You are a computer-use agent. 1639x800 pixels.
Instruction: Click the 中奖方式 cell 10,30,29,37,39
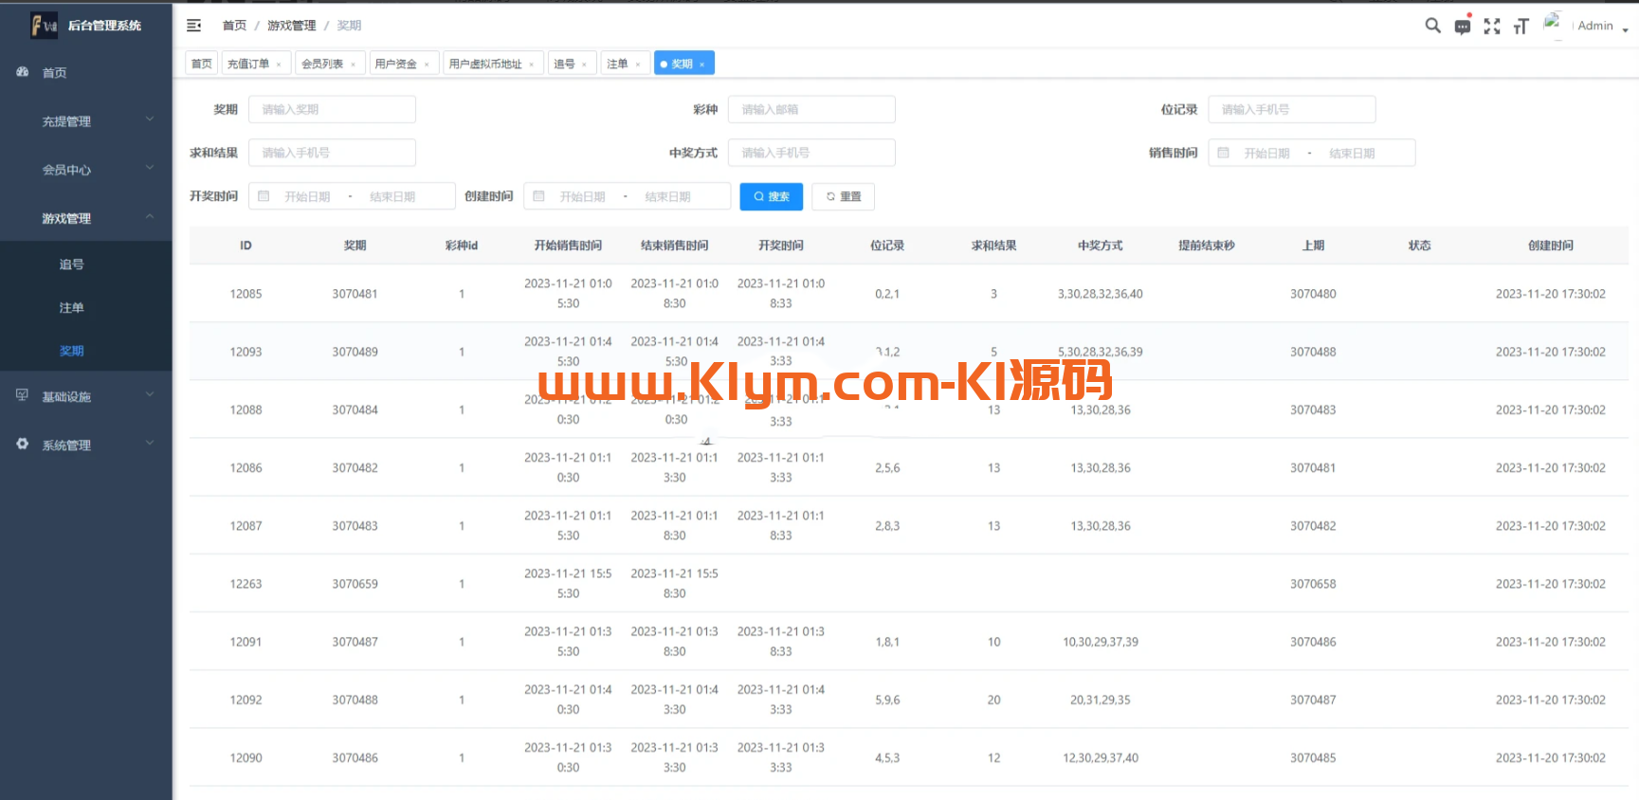[x=1101, y=642]
